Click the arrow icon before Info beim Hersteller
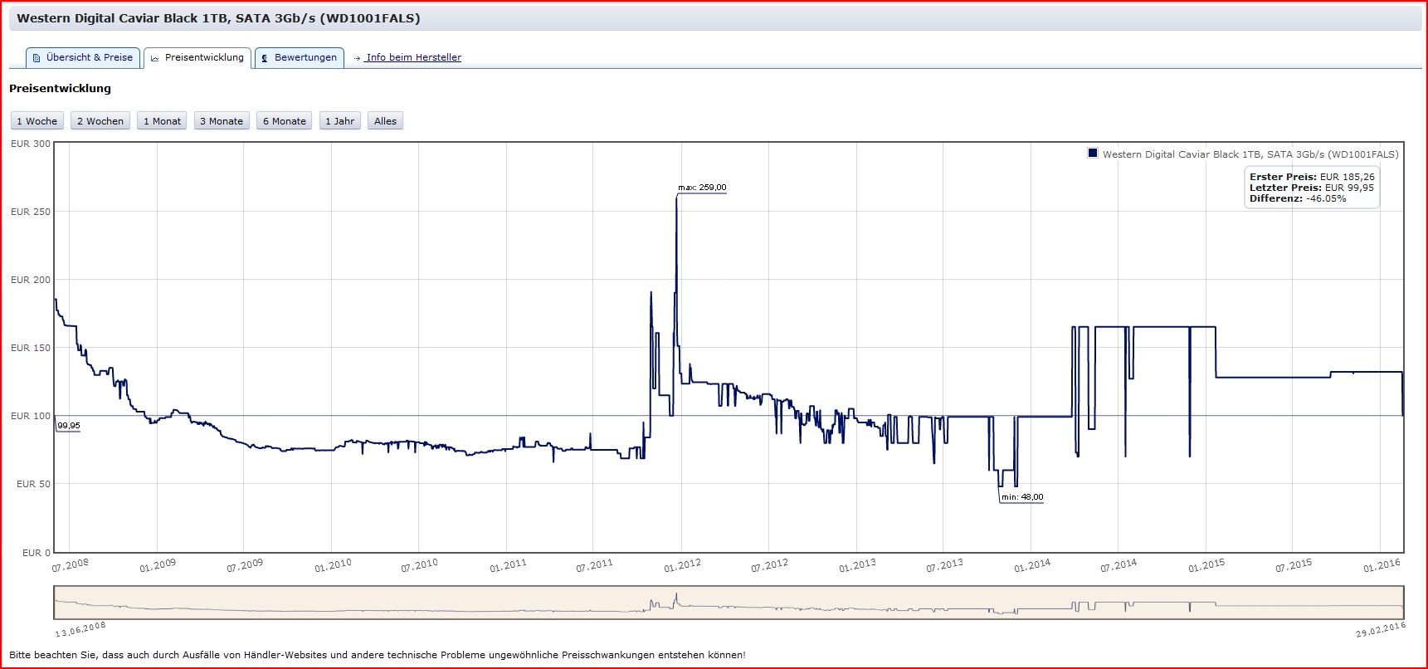This screenshot has height=669, width=1428. tap(357, 58)
